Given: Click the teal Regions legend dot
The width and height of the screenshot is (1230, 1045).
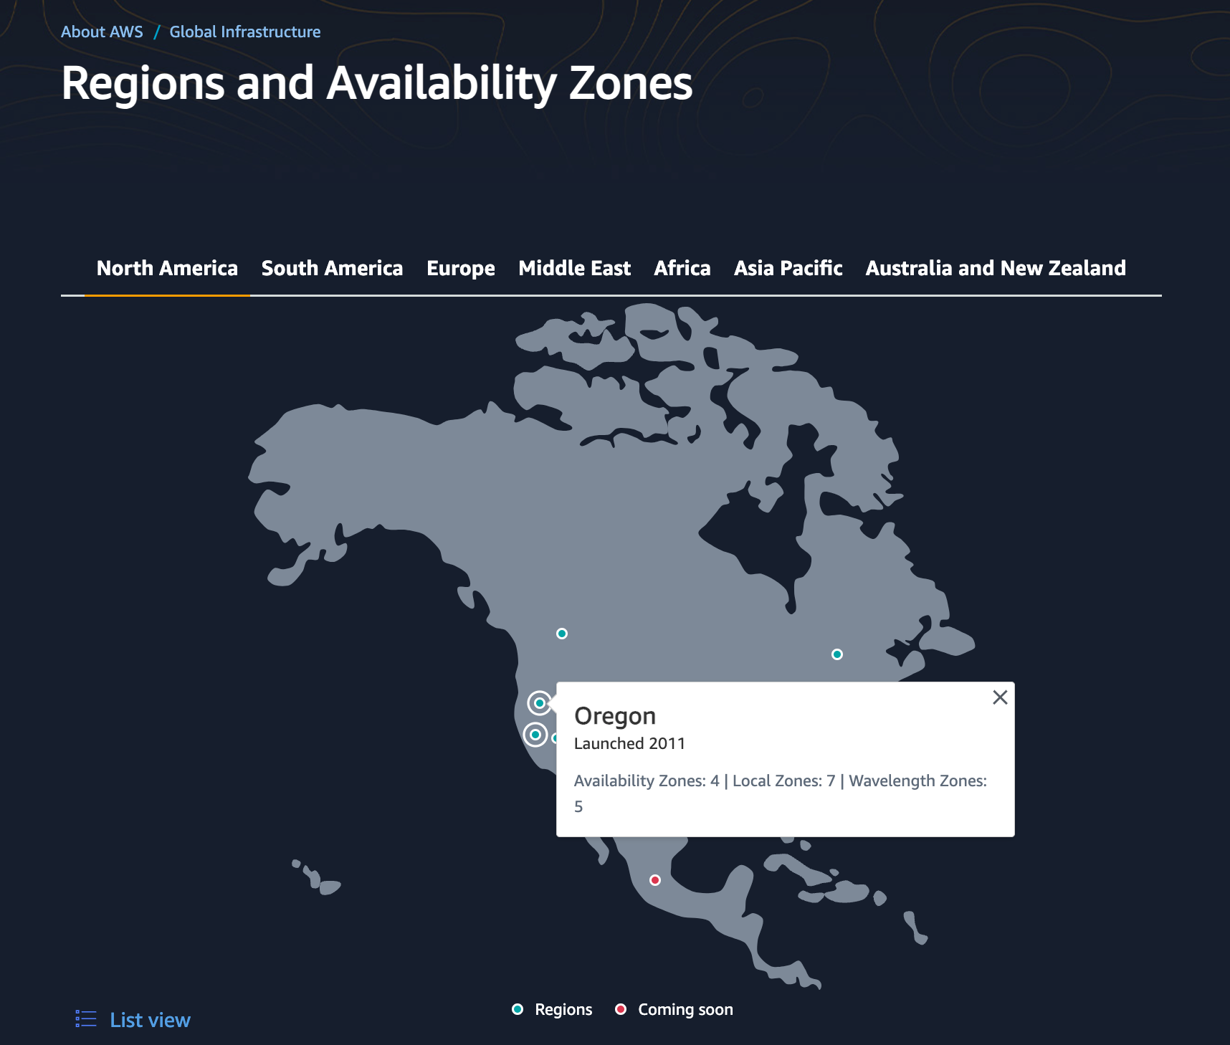Looking at the screenshot, I should pos(518,1009).
